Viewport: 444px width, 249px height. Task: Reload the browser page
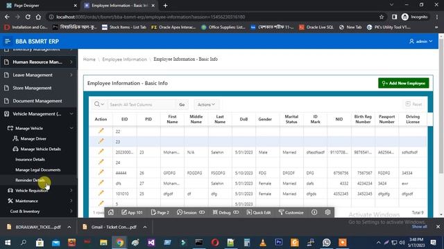pos(28,17)
